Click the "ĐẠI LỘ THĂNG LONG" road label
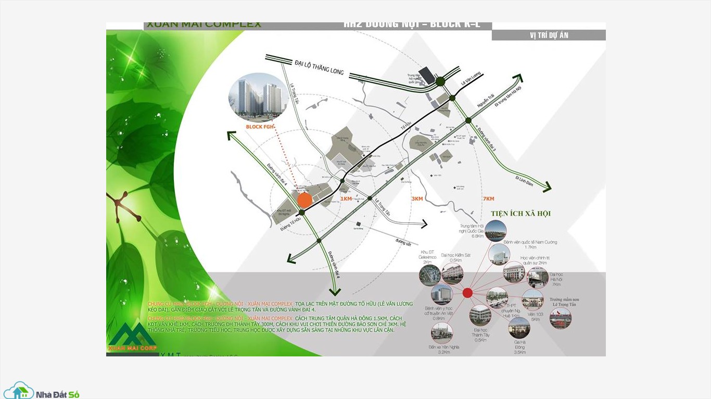Image resolution: width=711 pixels, height=399 pixels. coord(319,67)
